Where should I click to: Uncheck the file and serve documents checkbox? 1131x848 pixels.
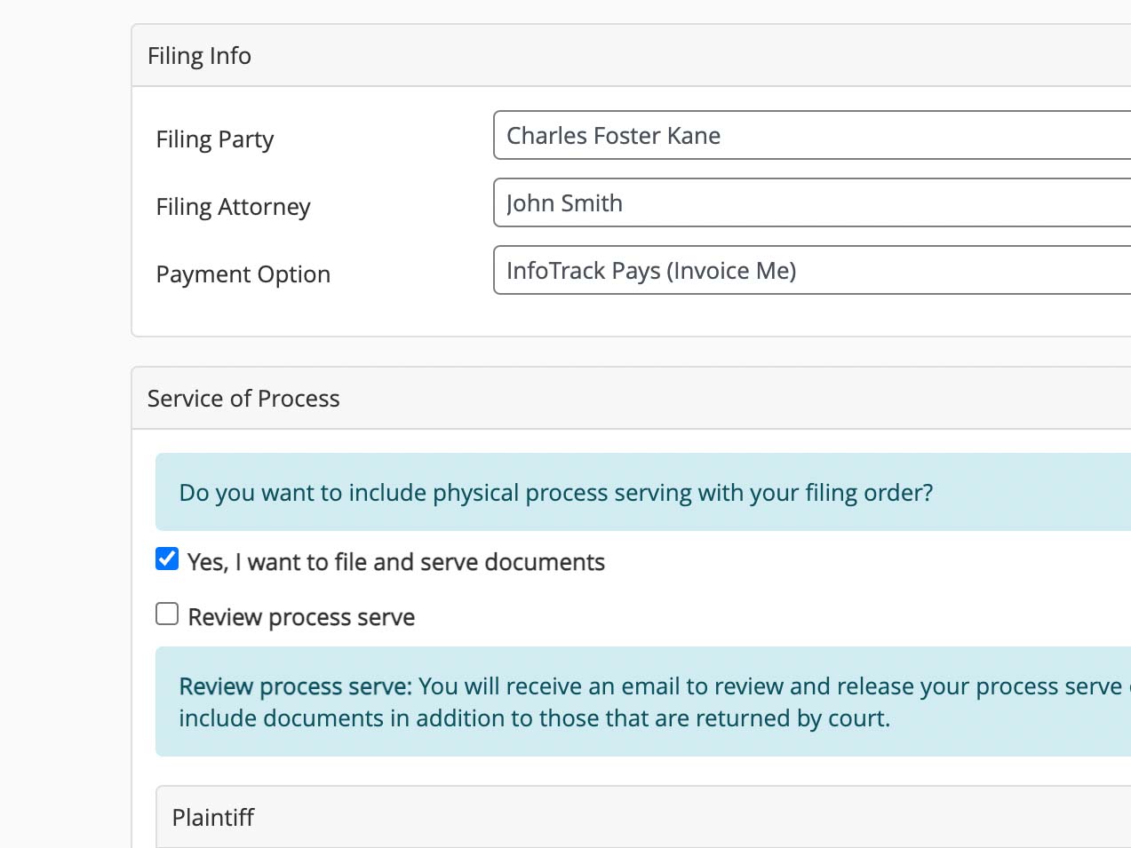[x=167, y=559]
